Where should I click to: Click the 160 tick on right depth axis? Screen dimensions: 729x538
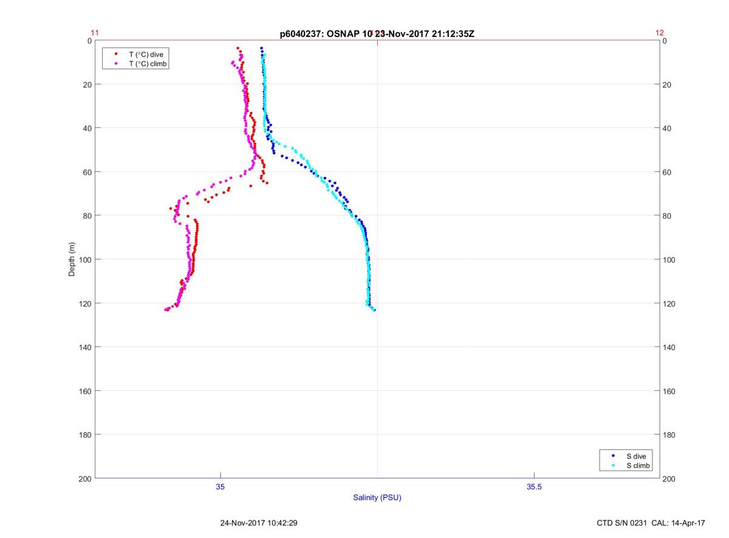click(668, 391)
